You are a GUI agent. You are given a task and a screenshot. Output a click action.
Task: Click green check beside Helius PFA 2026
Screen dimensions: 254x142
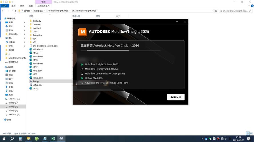[82, 78]
